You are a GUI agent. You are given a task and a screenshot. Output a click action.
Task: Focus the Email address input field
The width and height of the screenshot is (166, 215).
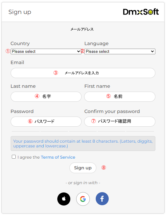coord(83,73)
